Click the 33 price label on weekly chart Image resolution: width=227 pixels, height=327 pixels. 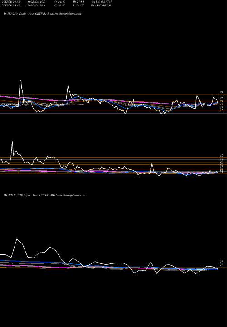(x=222, y=155)
